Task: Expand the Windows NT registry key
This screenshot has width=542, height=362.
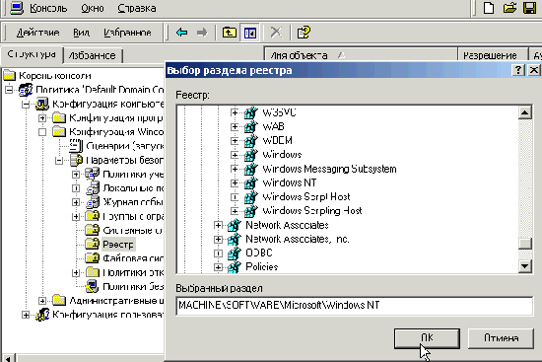Action: pos(235,182)
